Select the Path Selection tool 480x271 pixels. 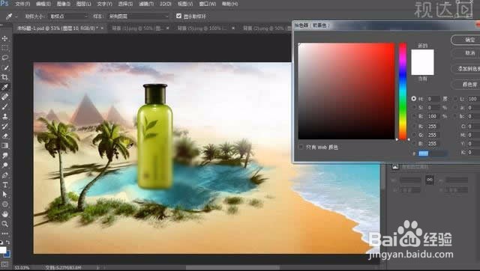point(5,195)
